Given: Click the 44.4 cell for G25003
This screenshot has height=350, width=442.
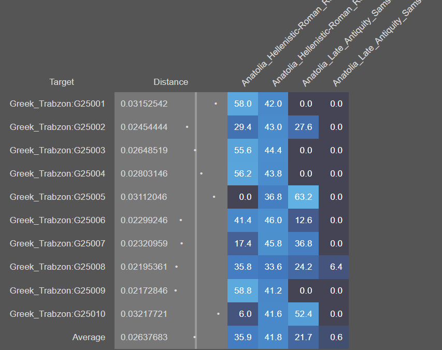Looking at the screenshot, I should [273, 150].
